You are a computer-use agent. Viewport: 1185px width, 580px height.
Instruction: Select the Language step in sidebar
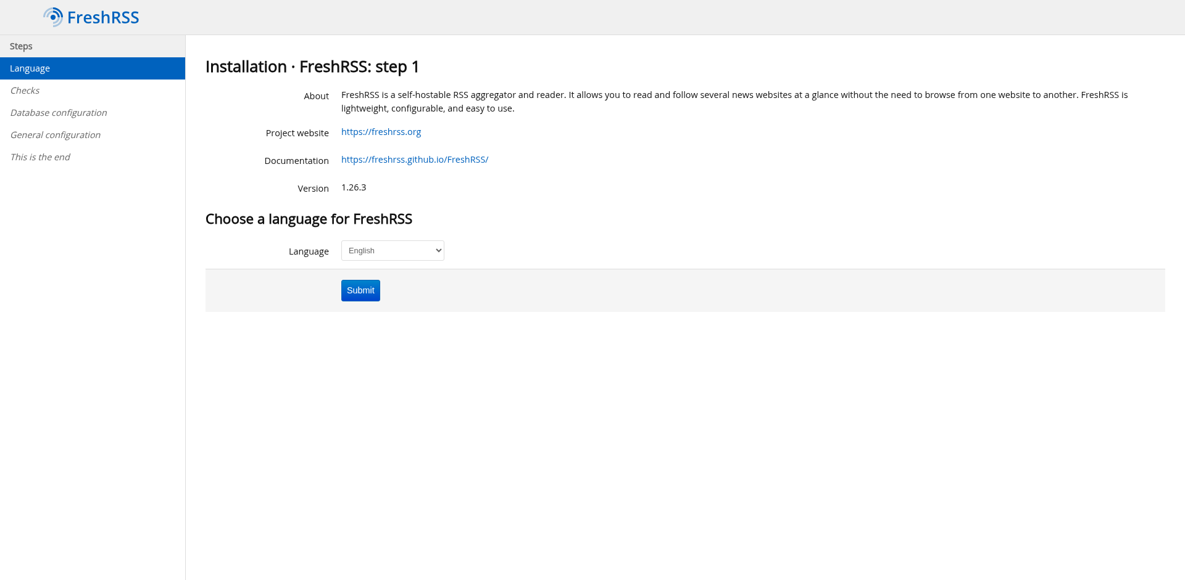click(x=93, y=68)
